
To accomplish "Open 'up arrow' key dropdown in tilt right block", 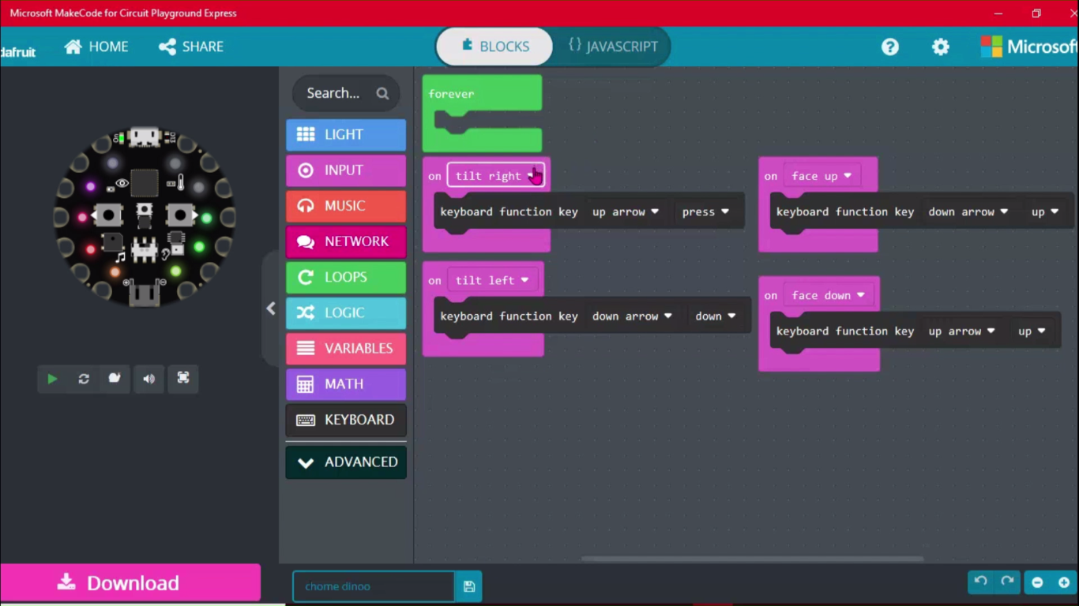I will point(625,211).
